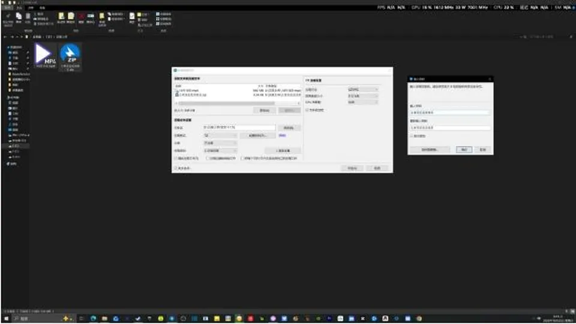Click the Properties icon in the Explorer ribbon

(132, 17)
